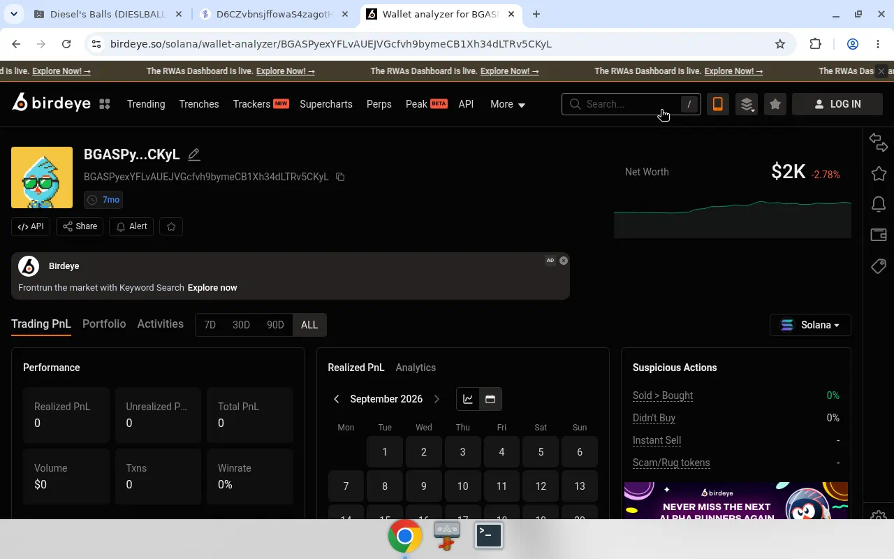Open Peak beta in the navbar
The height and width of the screenshot is (559, 894).
tap(426, 104)
